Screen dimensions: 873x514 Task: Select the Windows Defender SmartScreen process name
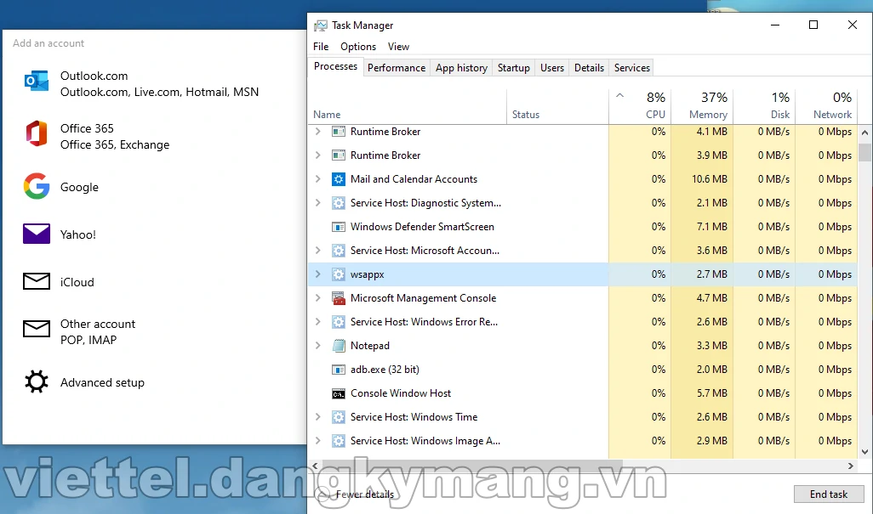pyautogui.click(x=422, y=227)
